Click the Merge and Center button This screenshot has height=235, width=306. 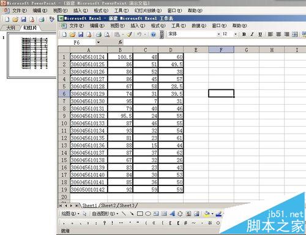pos(295,34)
